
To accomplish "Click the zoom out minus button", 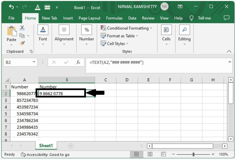I will coord(173,154).
